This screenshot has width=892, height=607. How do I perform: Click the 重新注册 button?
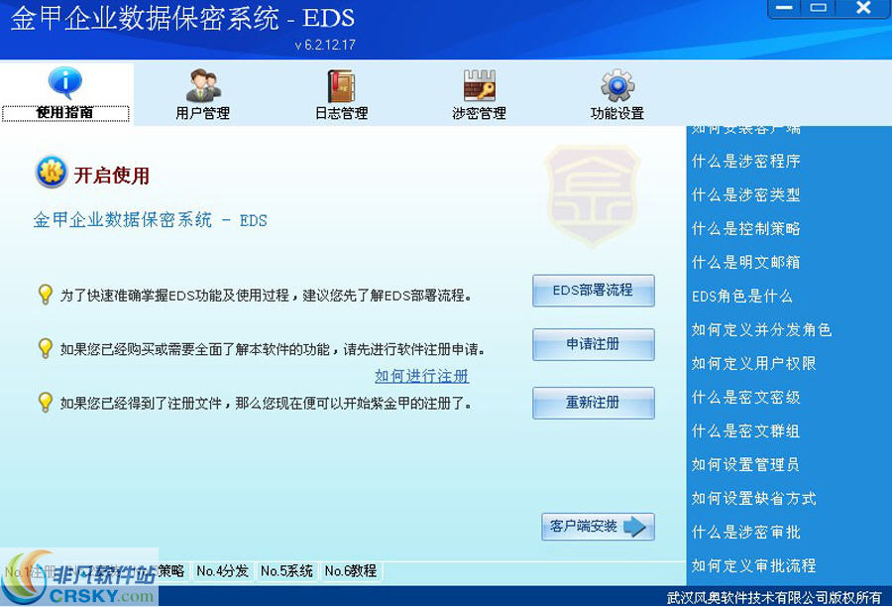[x=594, y=403]
